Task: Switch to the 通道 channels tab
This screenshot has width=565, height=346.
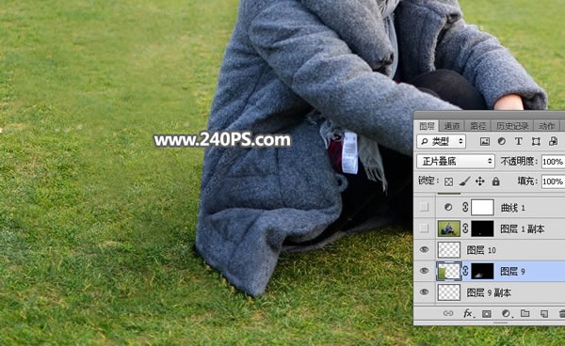Action: tap(451, 126)
